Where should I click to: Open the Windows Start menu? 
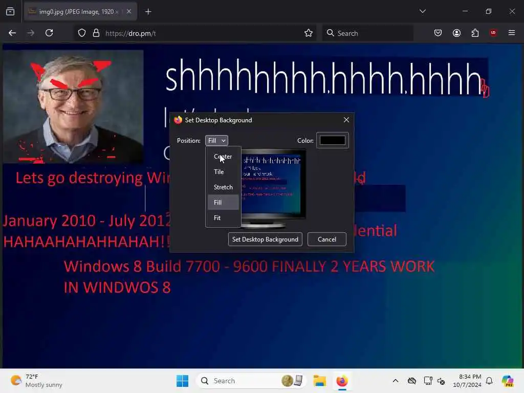[x=183, y=381]
